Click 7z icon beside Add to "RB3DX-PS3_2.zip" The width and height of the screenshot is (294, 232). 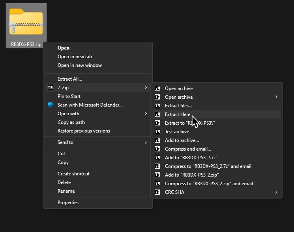click(x=158, y=175)
